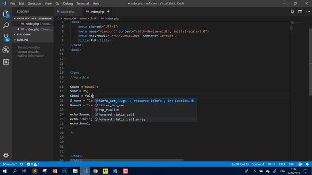This screenshot has height=175, width=312.
Task: Open the Explorer view in activity bar
Action: [x=6, y=14]
